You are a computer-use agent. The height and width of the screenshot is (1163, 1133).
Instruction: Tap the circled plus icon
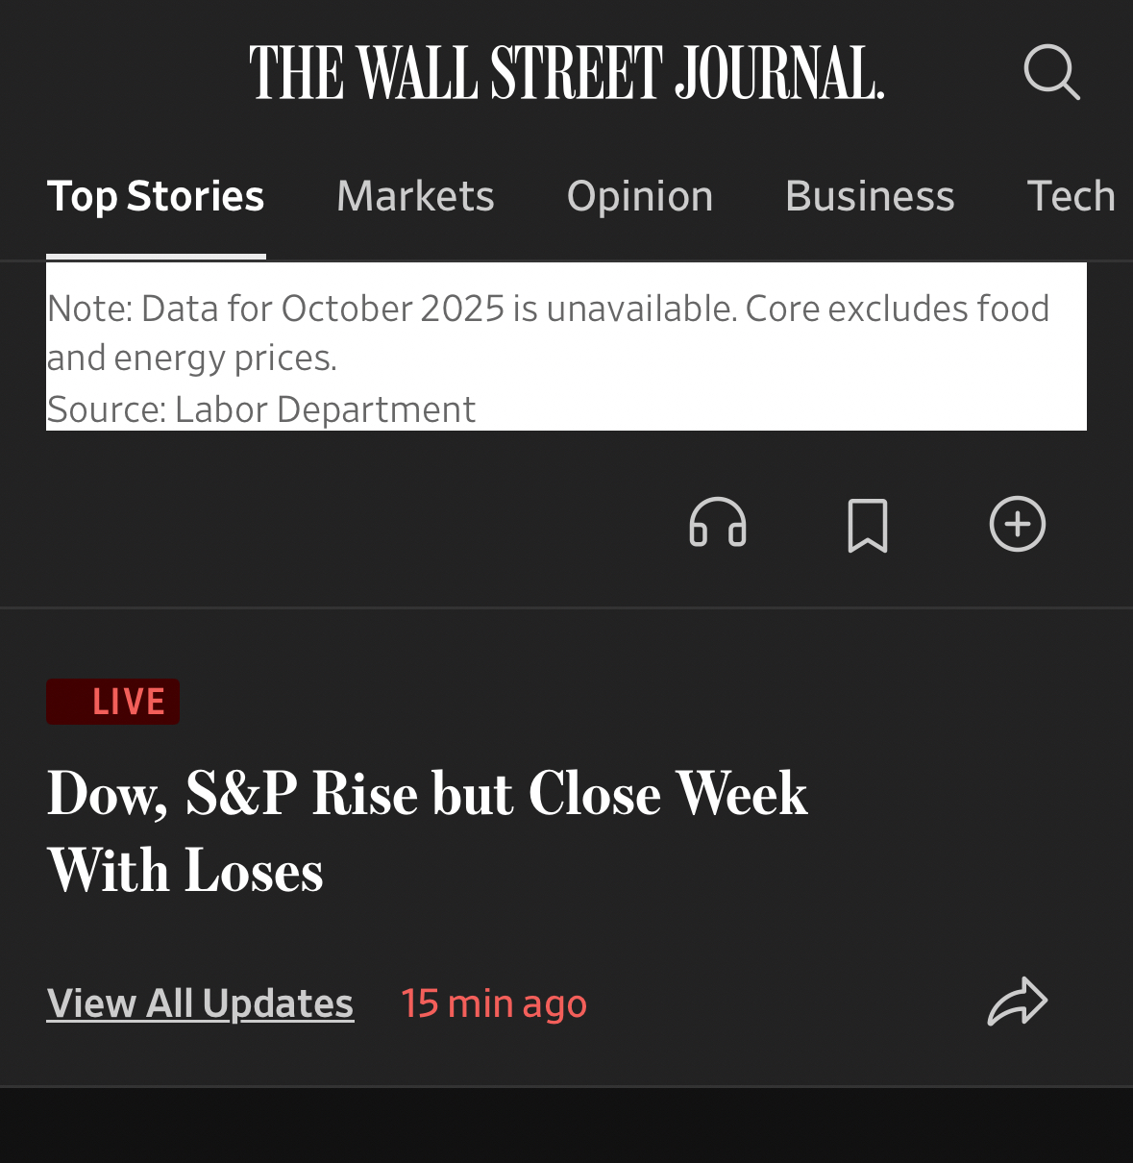point(1018,524)
